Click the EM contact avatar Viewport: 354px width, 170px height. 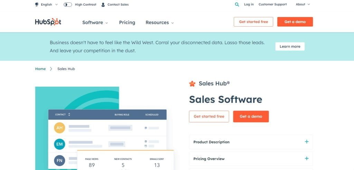pos(59,144)
